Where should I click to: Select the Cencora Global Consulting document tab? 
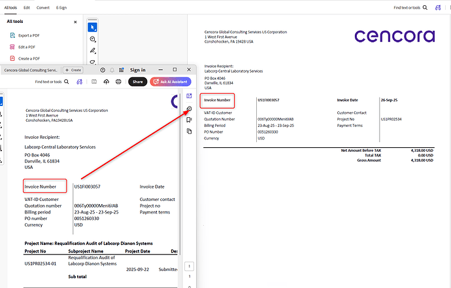point(31,70)
